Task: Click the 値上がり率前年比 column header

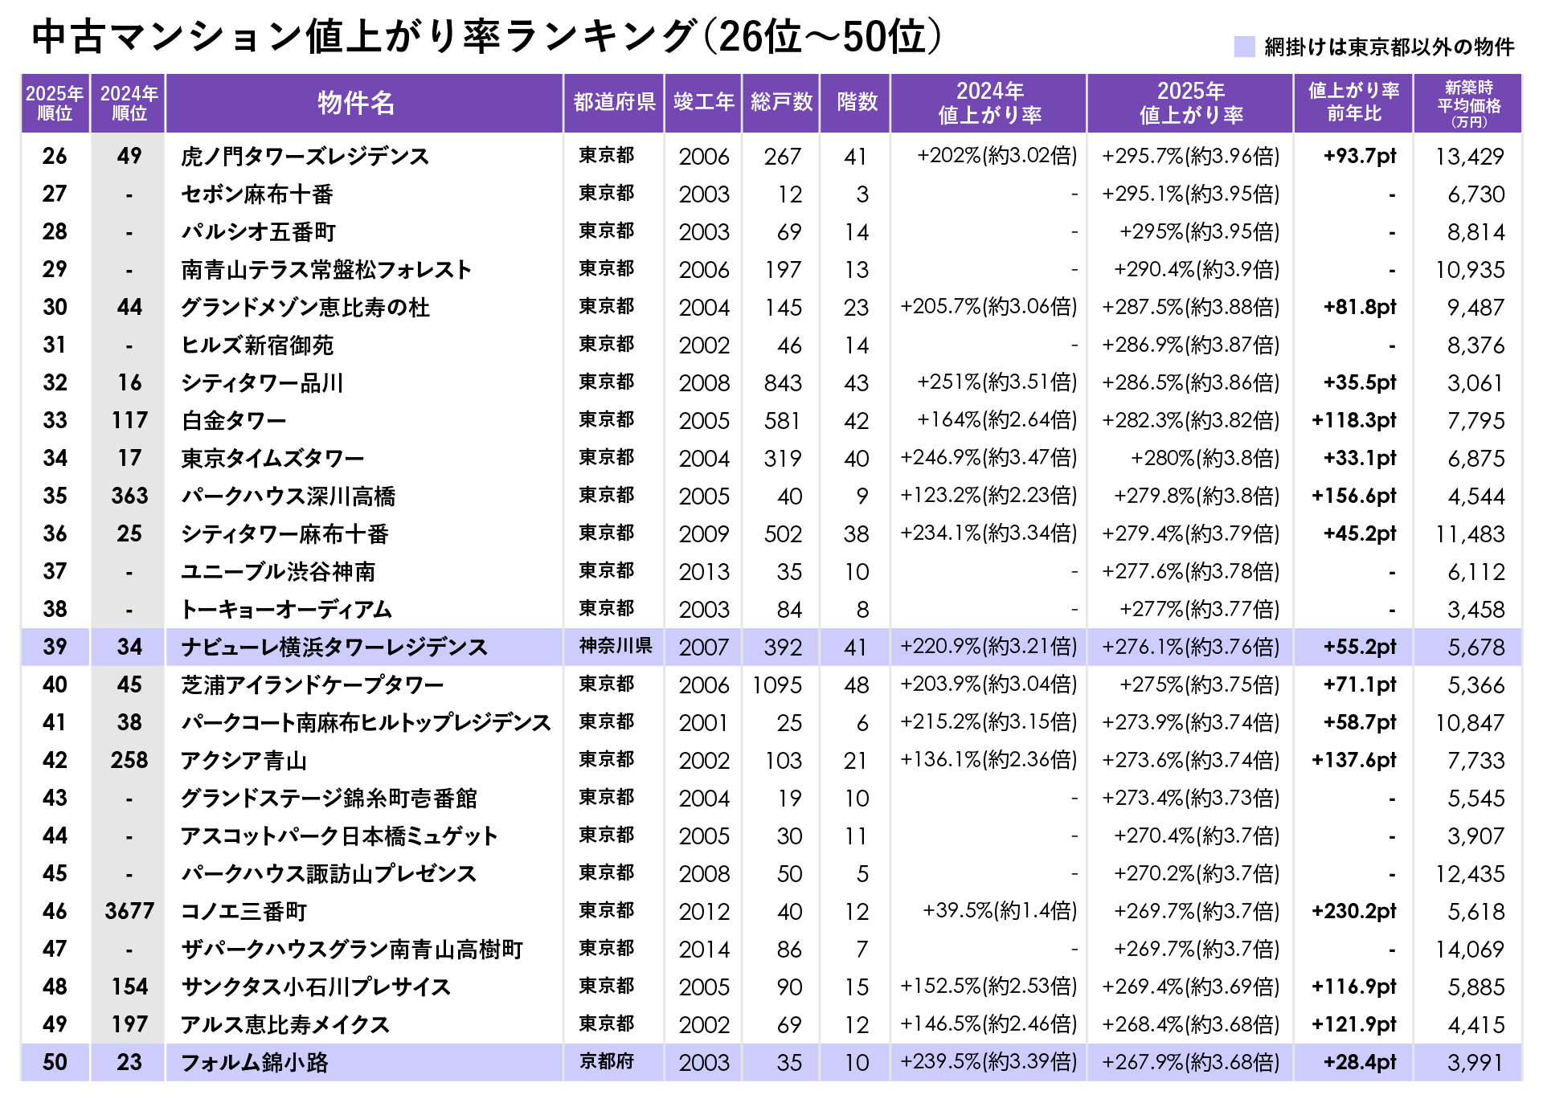Action: point(1353,103)
